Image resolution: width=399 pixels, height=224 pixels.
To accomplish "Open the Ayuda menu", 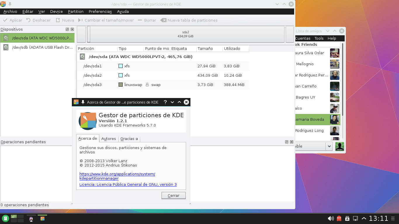I will click(x=123, y=12).
